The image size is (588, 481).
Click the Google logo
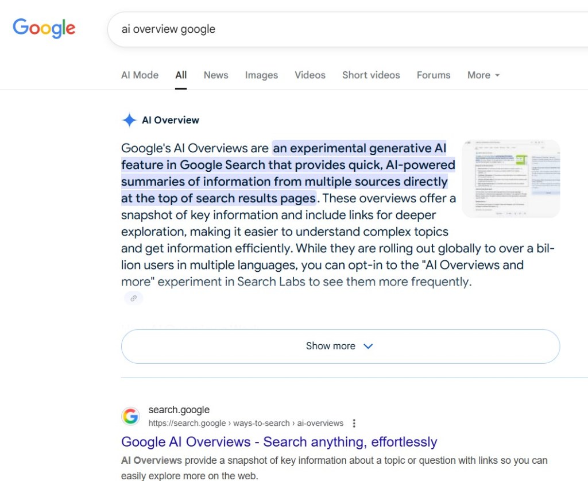pyautogui.click(x=44, y=28)
